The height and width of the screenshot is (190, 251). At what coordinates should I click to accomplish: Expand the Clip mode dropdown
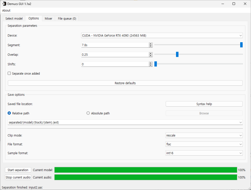click(x=204, y=135)
